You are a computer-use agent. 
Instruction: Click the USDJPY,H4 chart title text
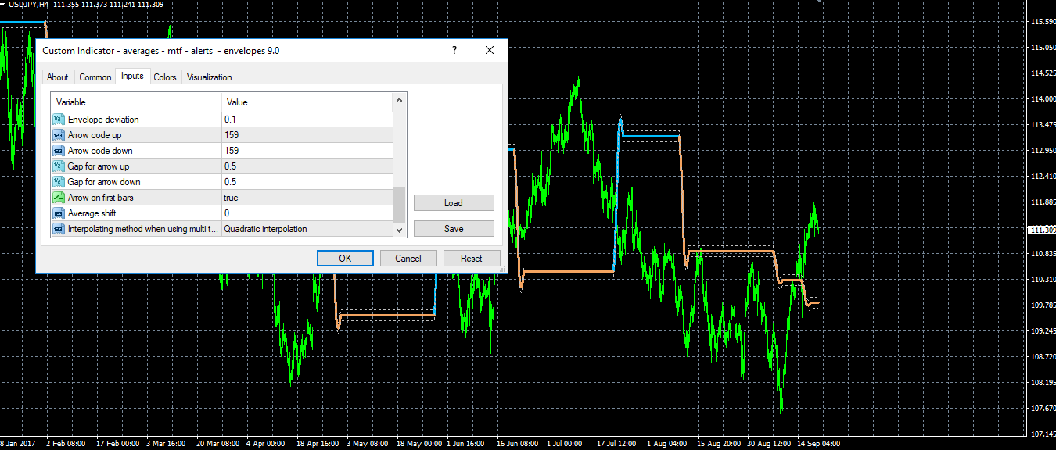coord(28,5)
